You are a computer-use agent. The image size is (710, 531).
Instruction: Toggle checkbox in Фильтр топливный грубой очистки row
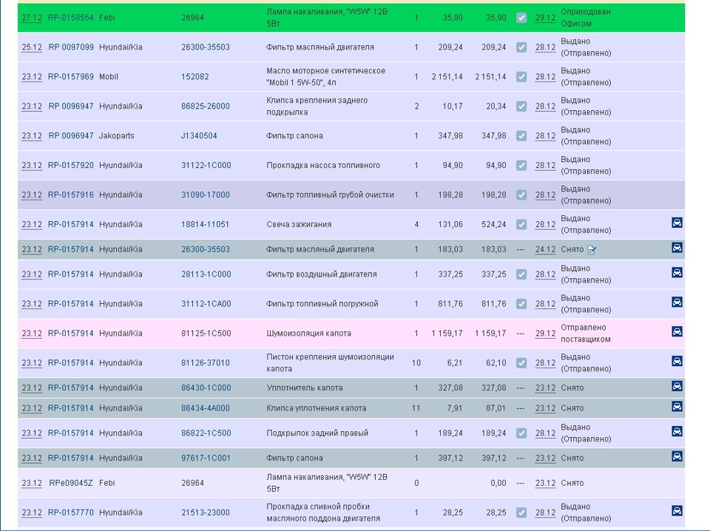click(521, 195)
